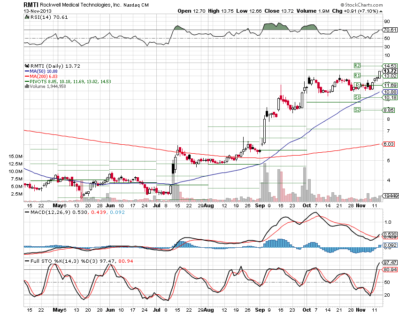
Task: Click the Rockwell Medical Technologies, Inc. company name
Action: (x=81, y=5)
